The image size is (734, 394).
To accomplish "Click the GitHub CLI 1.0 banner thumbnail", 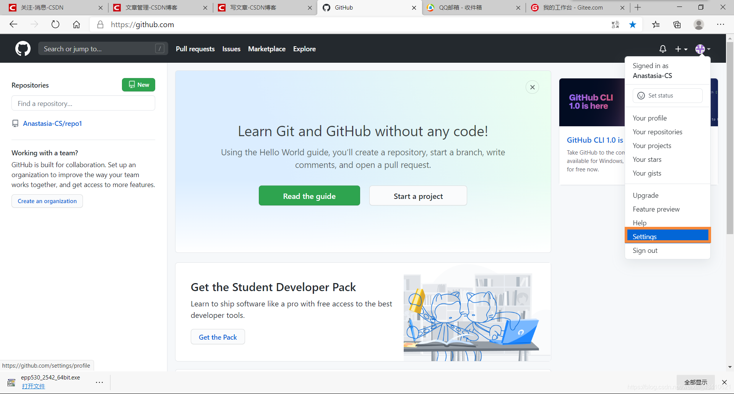I will tap(592, 102).
